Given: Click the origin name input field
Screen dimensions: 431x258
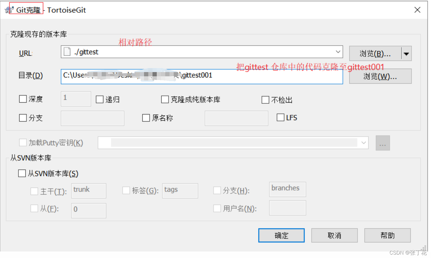Looking at the screenshot, I should click(236, 118).
